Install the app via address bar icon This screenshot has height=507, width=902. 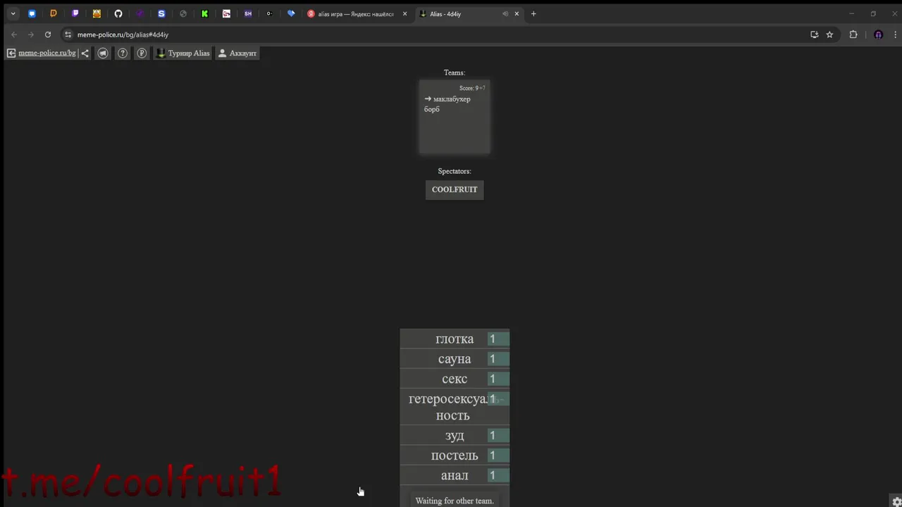point(815,35)
